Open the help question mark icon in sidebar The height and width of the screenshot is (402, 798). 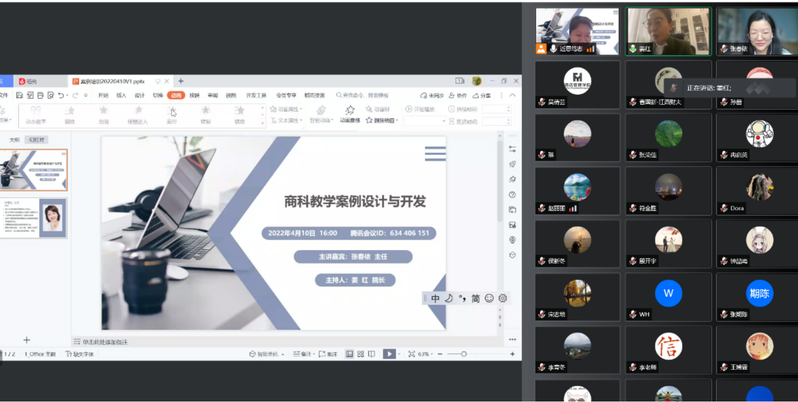(512, 195)
